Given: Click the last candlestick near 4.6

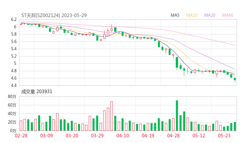Looking at the screenshot, I should click(235, 79).
